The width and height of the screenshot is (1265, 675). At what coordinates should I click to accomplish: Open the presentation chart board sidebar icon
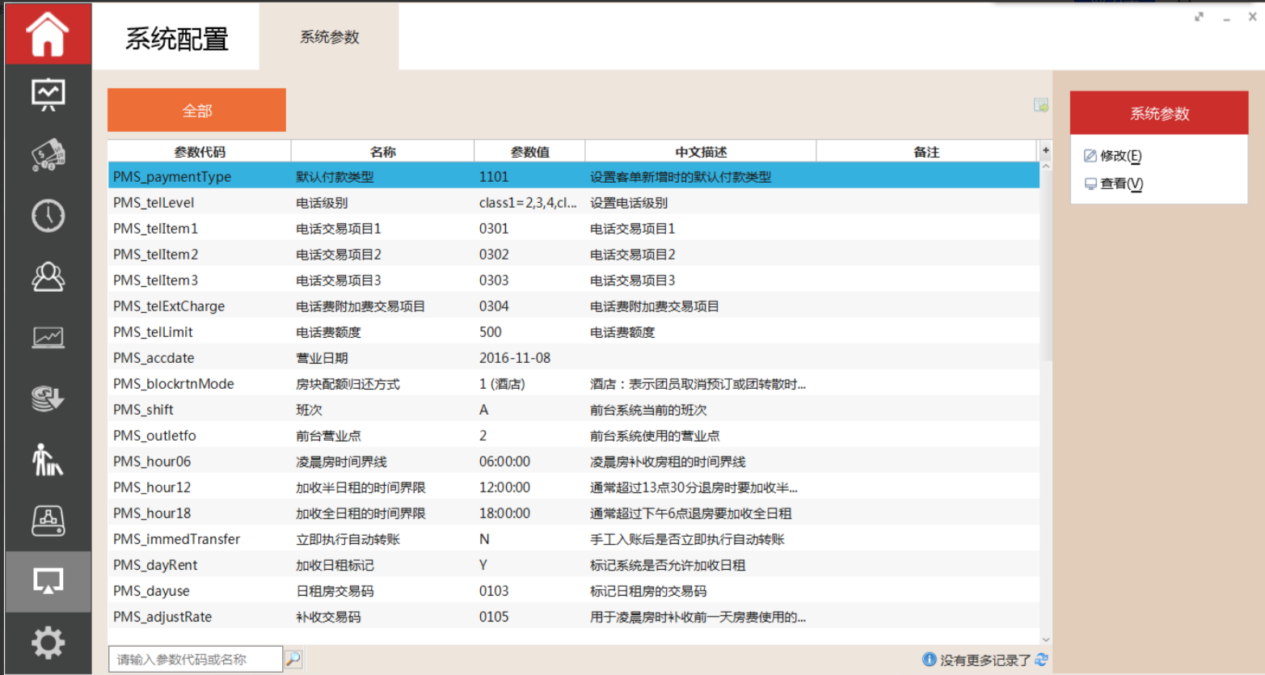pos(48,95)
